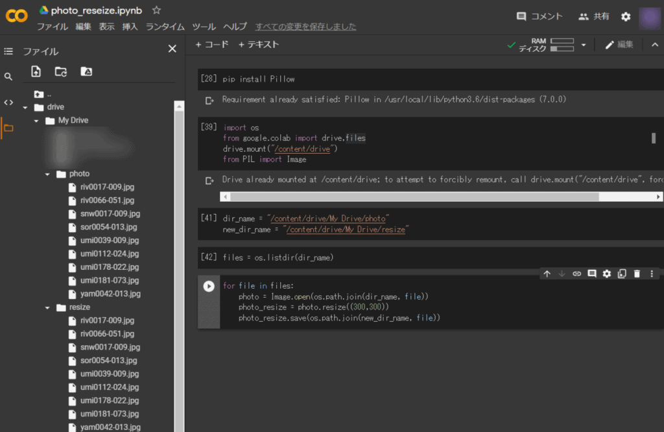Open the ファイル menu
Screen dimensions: 664x432
(x=52, y=27)
